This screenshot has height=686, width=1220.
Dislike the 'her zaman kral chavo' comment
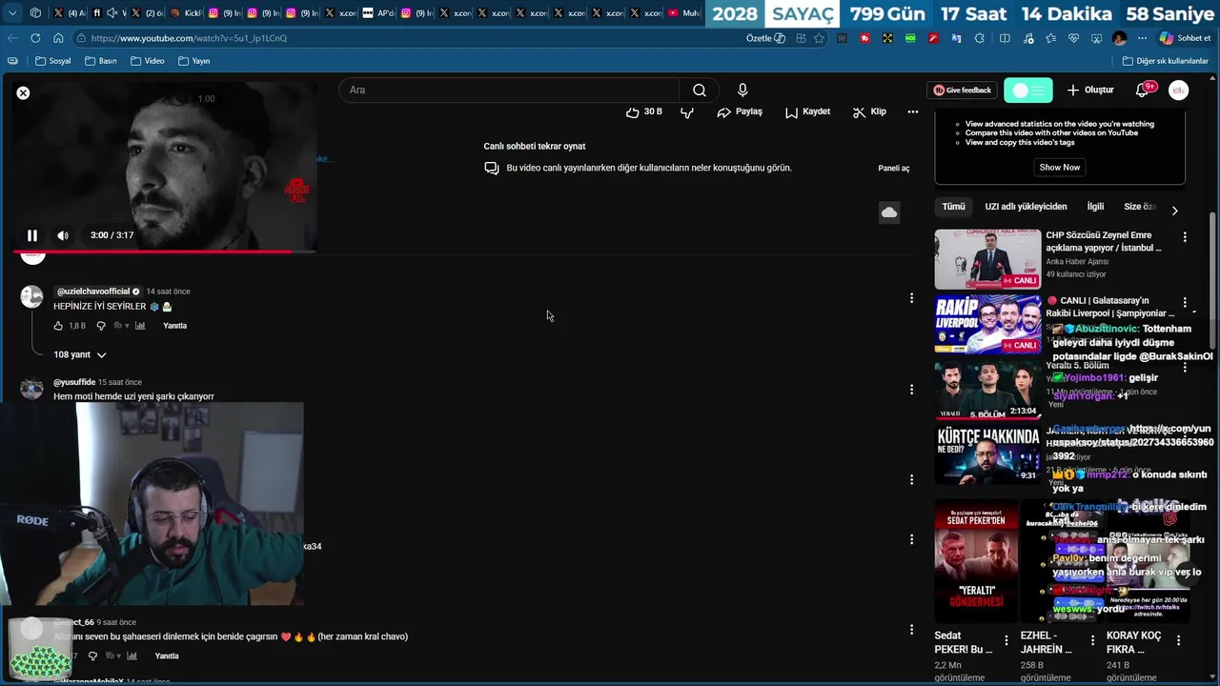(x=92, y=656)
